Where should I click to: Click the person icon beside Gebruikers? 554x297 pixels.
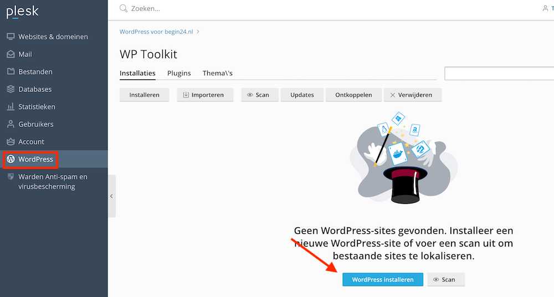click(x=11, y=124)
